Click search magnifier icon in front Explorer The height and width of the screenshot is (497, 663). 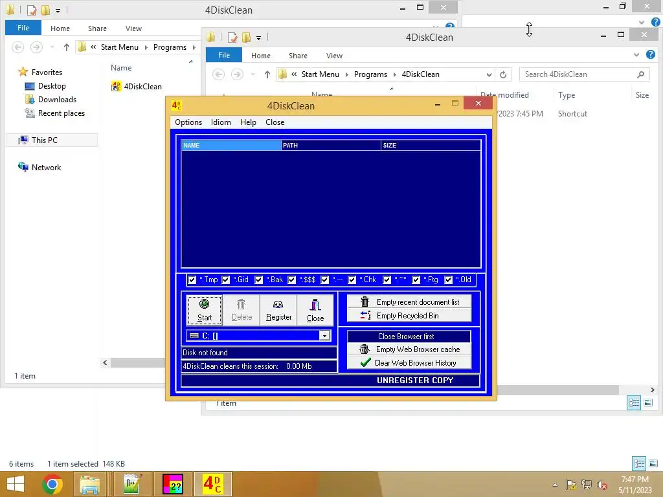(641, 74)
